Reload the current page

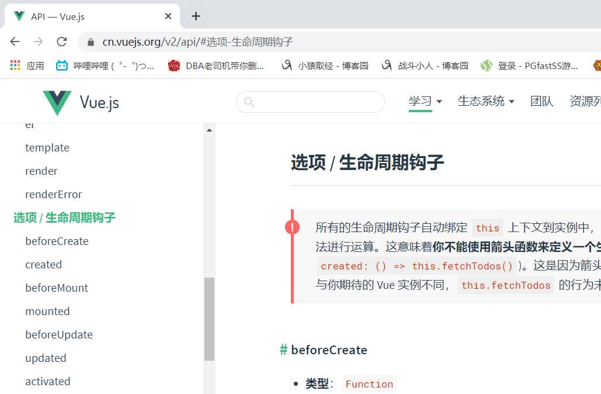[62, 42]
